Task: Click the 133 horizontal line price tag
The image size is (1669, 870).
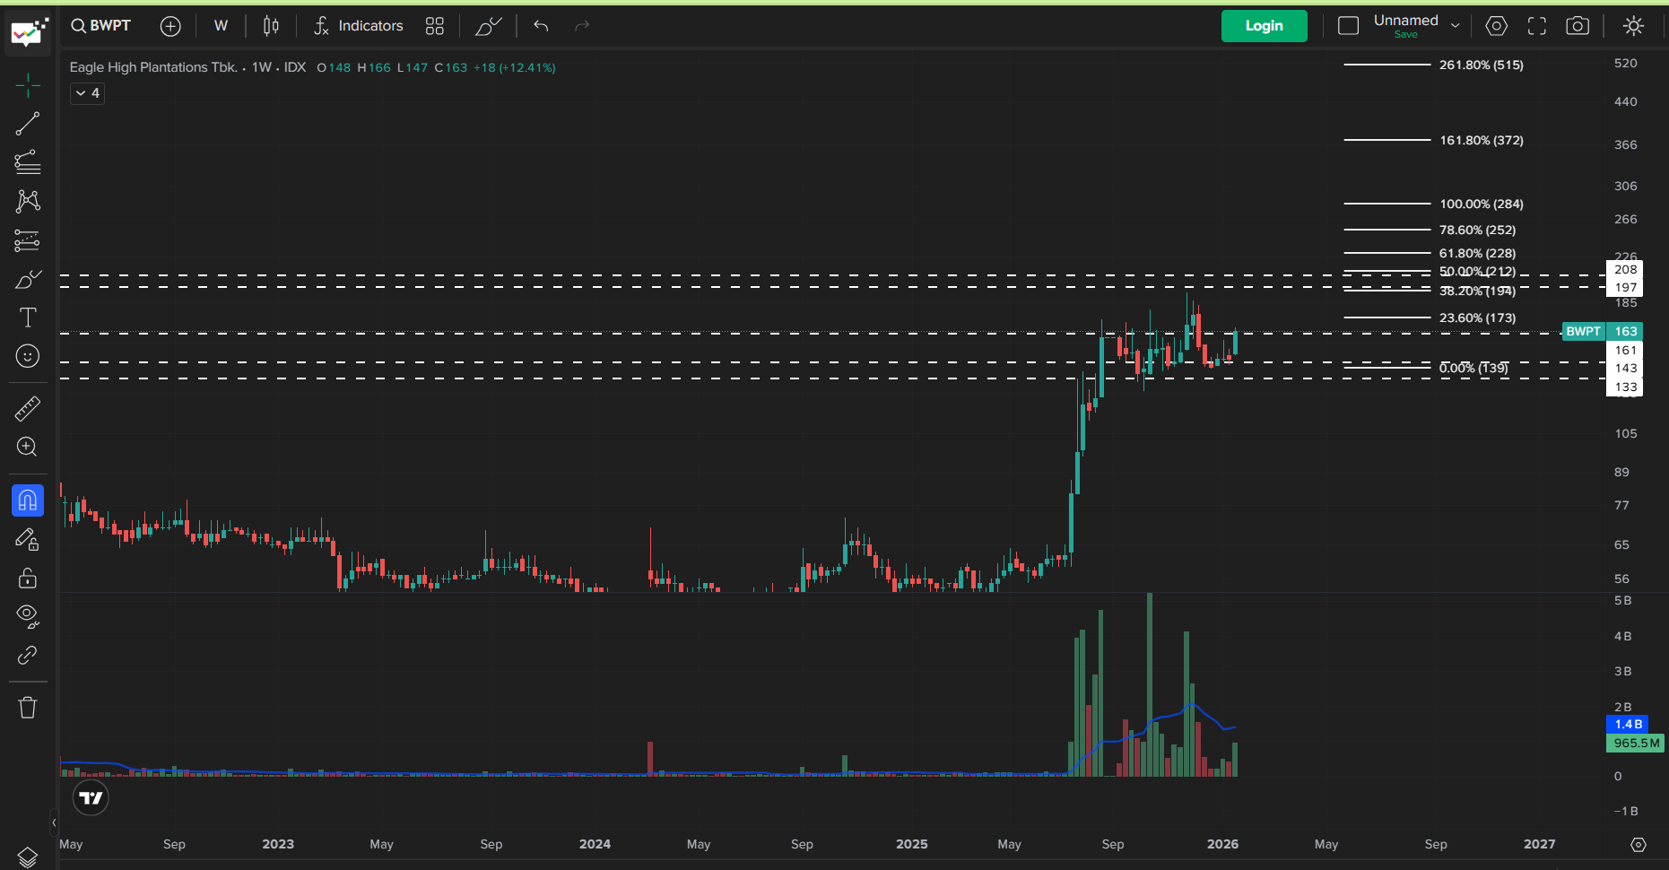Action: (1625, 387)
